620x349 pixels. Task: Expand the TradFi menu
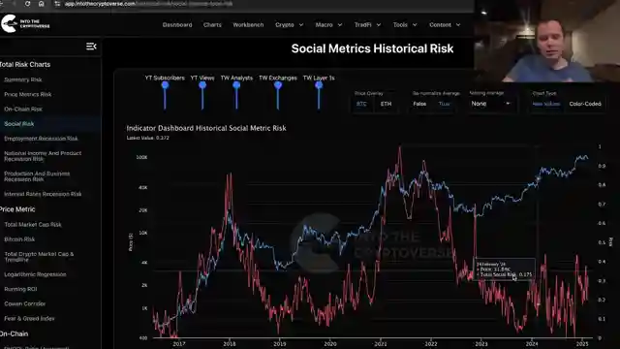367,24
